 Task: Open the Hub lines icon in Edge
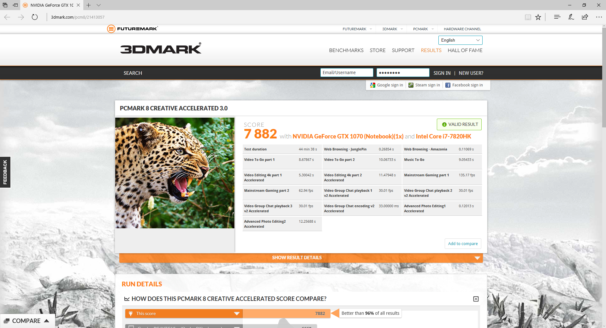pyautogui.click(x=557, y=17)
